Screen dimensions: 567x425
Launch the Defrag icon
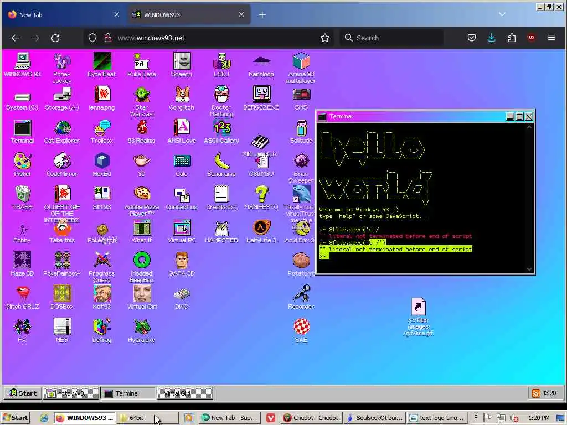click(x=102, y=331)
